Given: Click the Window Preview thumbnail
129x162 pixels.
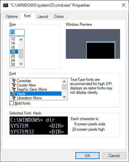Looking at the screenshot, I should 93,44.
